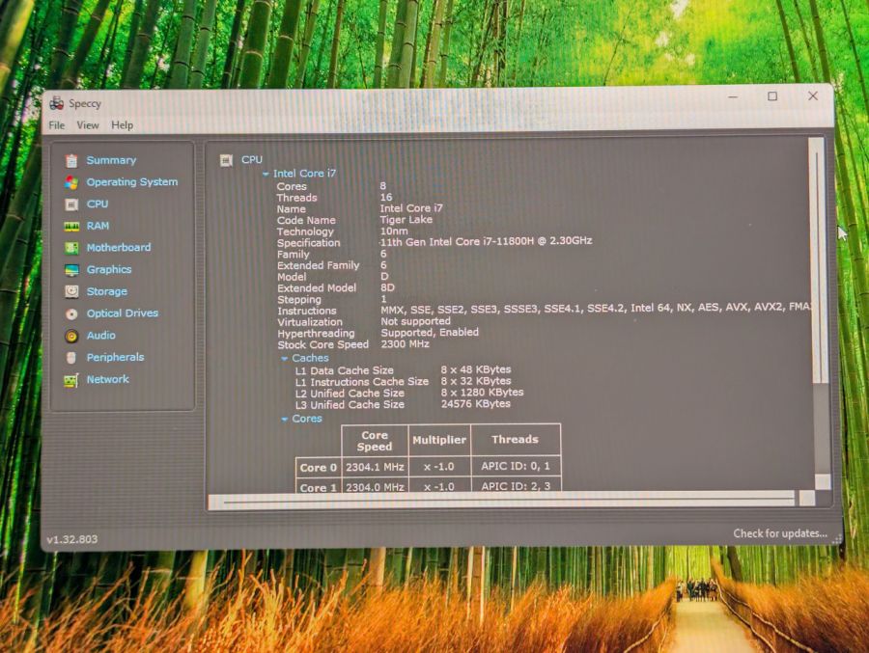
Task: Click L1 Data Cache Size value 8 x 48 KBytes
Action: [x=476, y=369]
